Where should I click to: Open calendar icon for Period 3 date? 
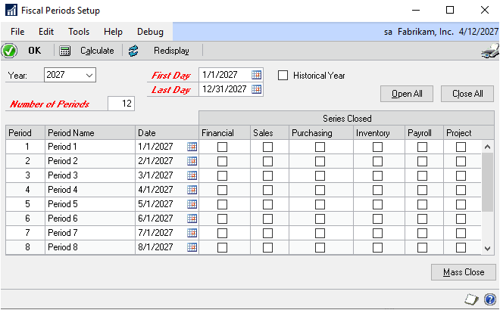(192, 175)
